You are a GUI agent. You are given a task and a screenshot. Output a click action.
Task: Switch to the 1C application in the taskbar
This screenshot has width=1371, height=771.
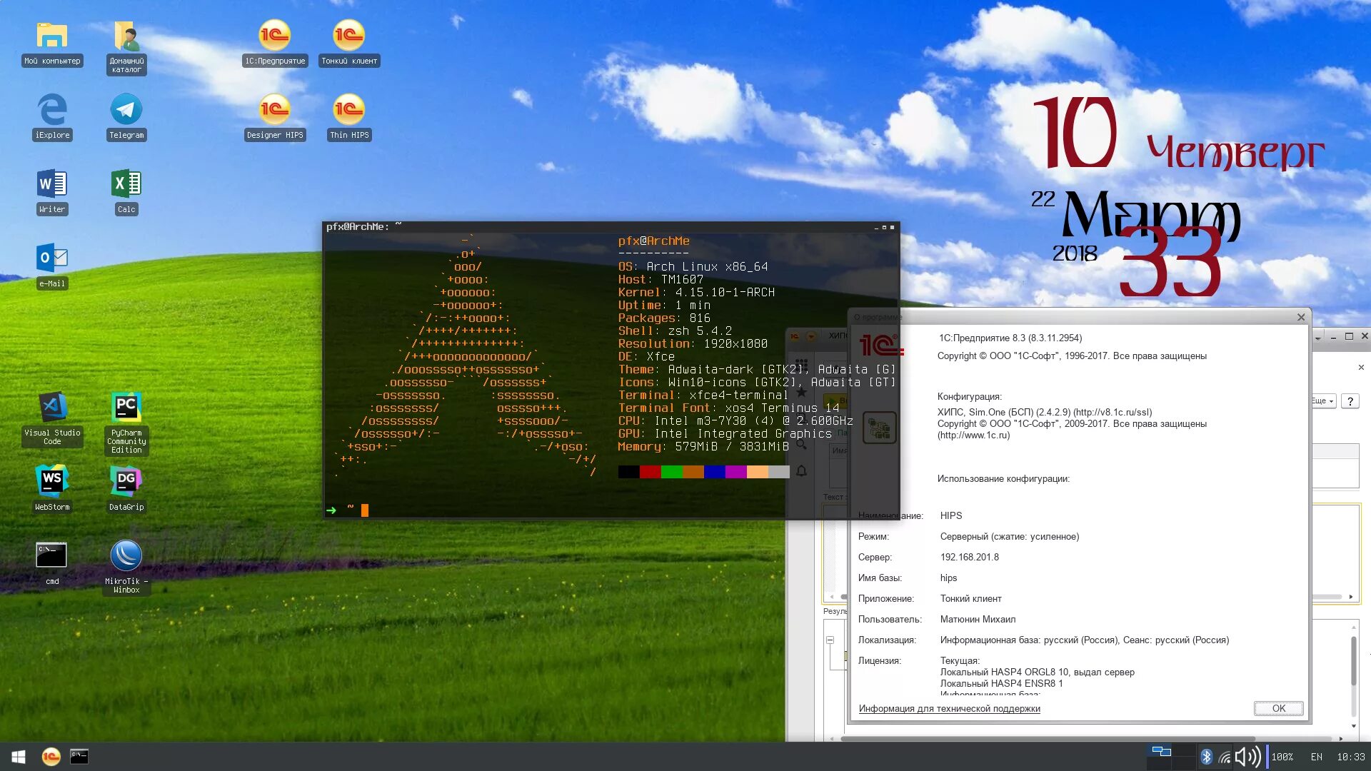coord(51,757)
